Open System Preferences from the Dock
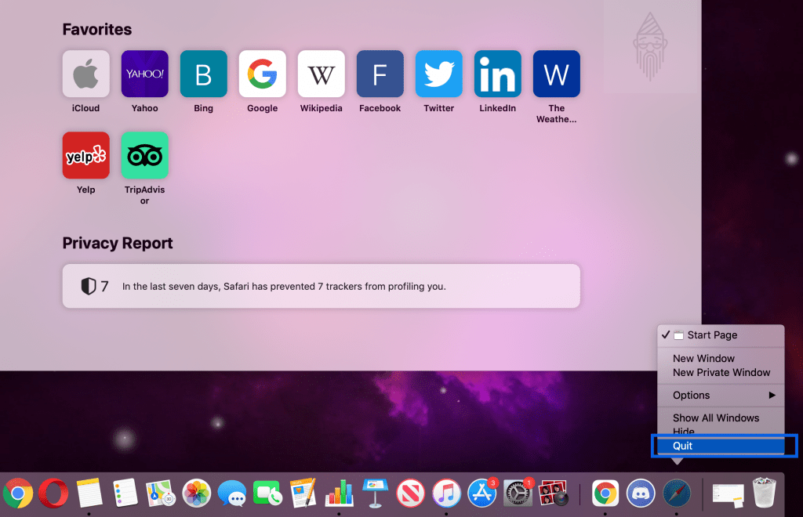 point(518,493)
